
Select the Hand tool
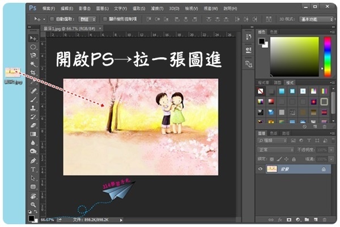(x=33, y=196)
